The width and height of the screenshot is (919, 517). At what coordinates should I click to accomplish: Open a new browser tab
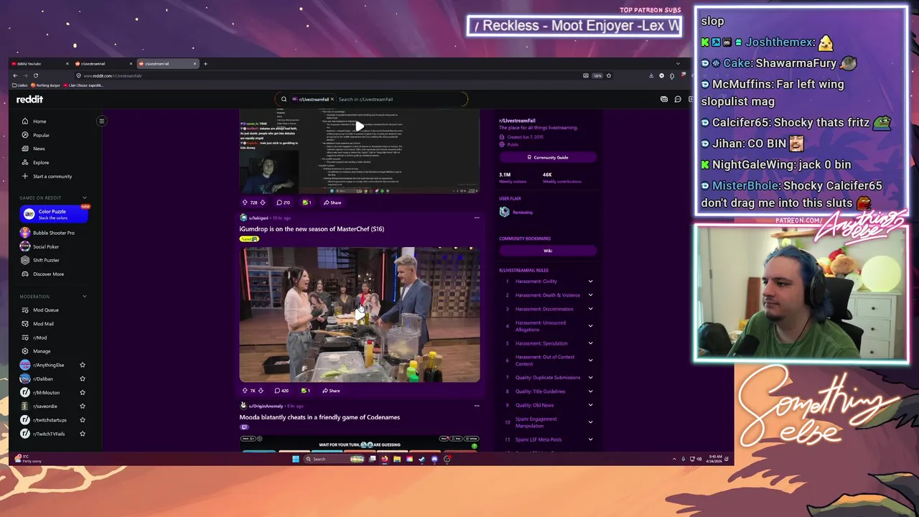tap(205, 64)
